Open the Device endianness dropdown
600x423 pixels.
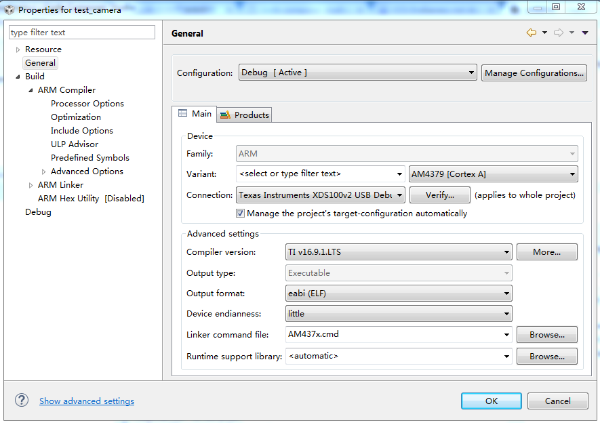[399, 314]
